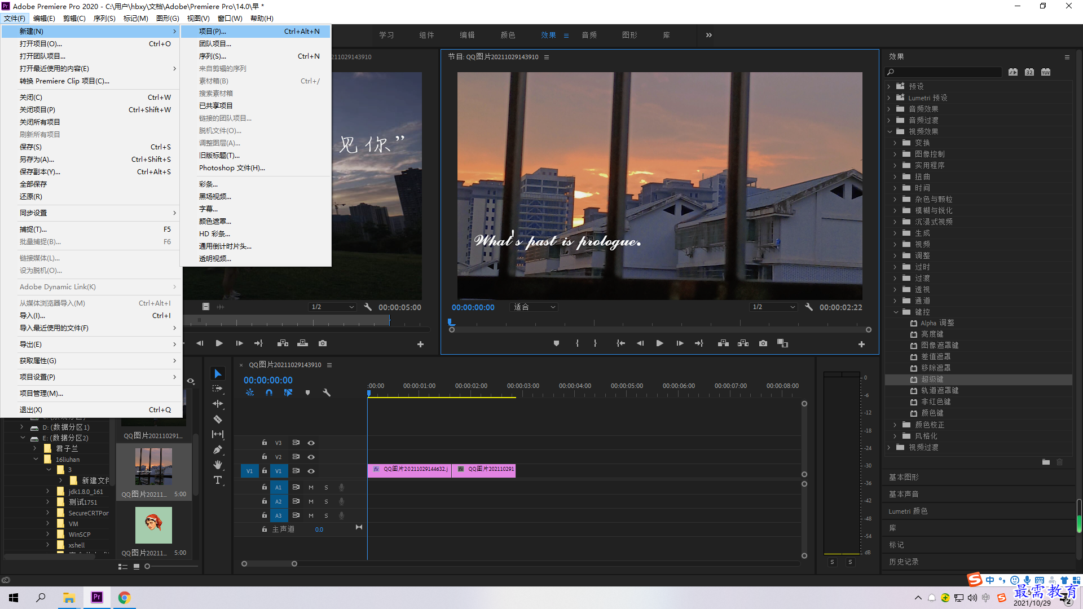This screenshot has width=1083, height=609.
Task: Open program monitor zoom level dropdown
Action: (x=534, y=307)
